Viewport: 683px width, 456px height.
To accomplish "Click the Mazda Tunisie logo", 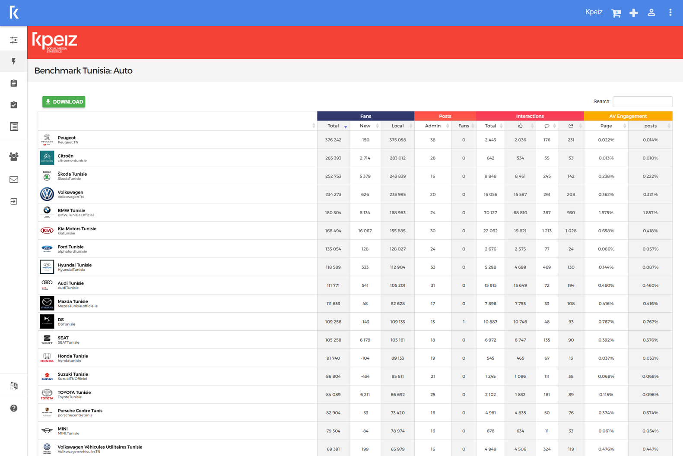I will (47, 304).
